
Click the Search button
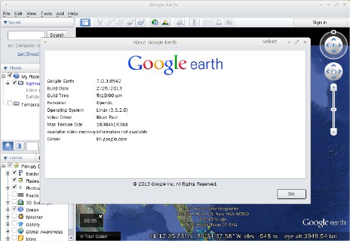(57, 35)
